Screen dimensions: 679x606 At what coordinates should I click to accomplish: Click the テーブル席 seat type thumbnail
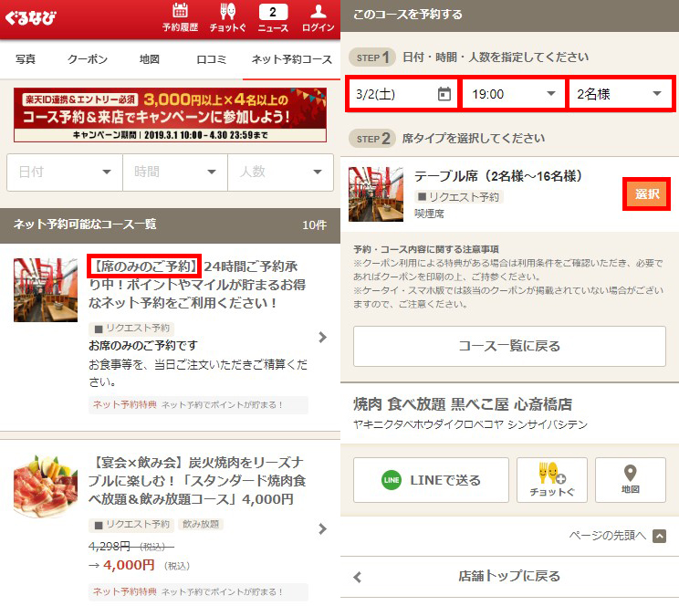pyautogui.click(x=376, y=194)
